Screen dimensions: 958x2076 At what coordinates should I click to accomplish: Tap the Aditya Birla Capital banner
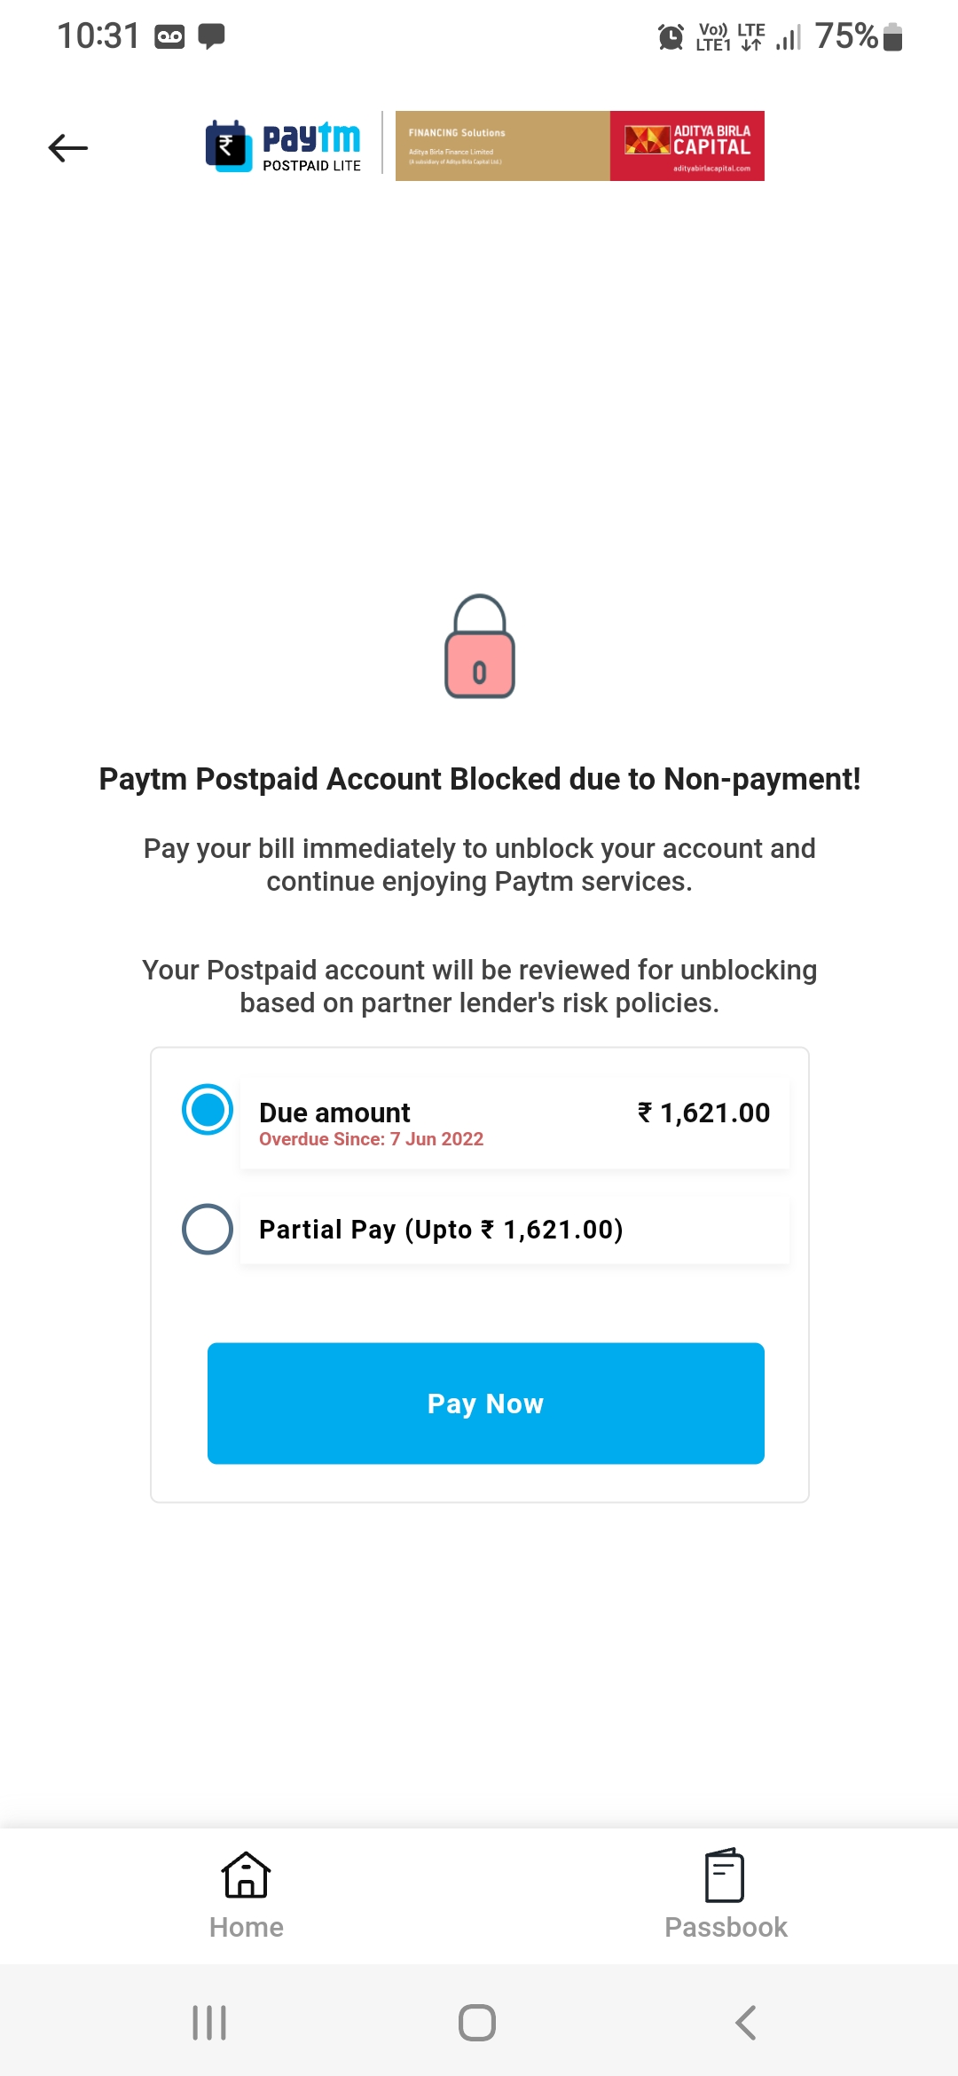(580, 146)
